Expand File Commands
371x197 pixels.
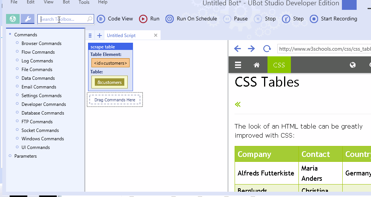pos(17,69)
